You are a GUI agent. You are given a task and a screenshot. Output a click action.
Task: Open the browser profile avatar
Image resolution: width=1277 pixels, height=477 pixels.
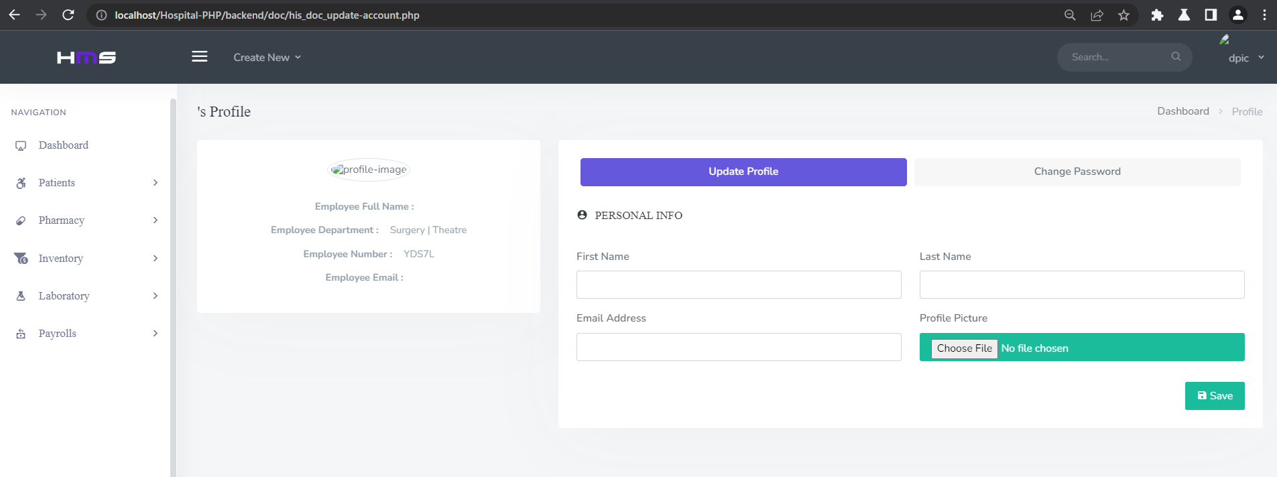click(1238, 15)
